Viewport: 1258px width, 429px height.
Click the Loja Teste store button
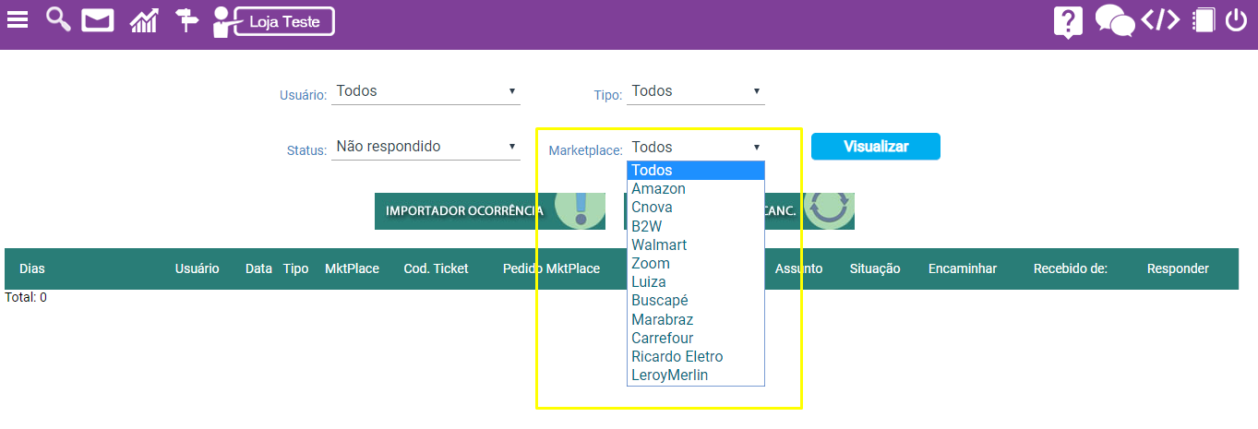tap(282, 22)
